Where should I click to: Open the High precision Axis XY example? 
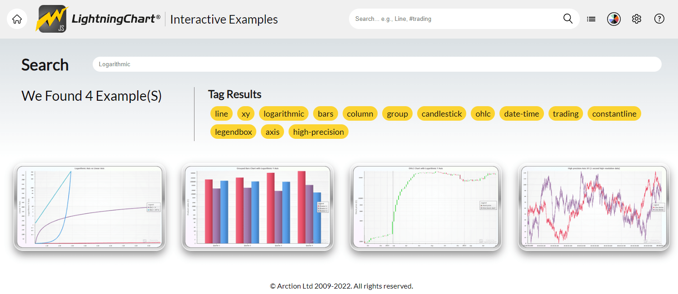pyautogui.click(x=593, y=207)
